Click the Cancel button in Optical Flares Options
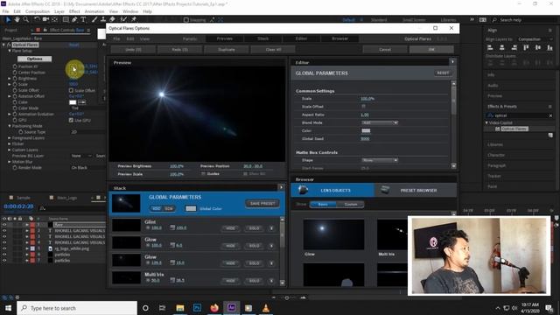This screenshot has width=560, height=315. pyautogui.click(x=385, y=49)
